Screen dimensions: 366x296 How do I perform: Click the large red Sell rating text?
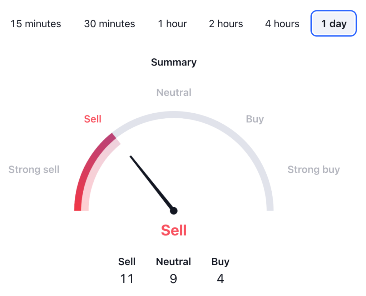[174, 230]
